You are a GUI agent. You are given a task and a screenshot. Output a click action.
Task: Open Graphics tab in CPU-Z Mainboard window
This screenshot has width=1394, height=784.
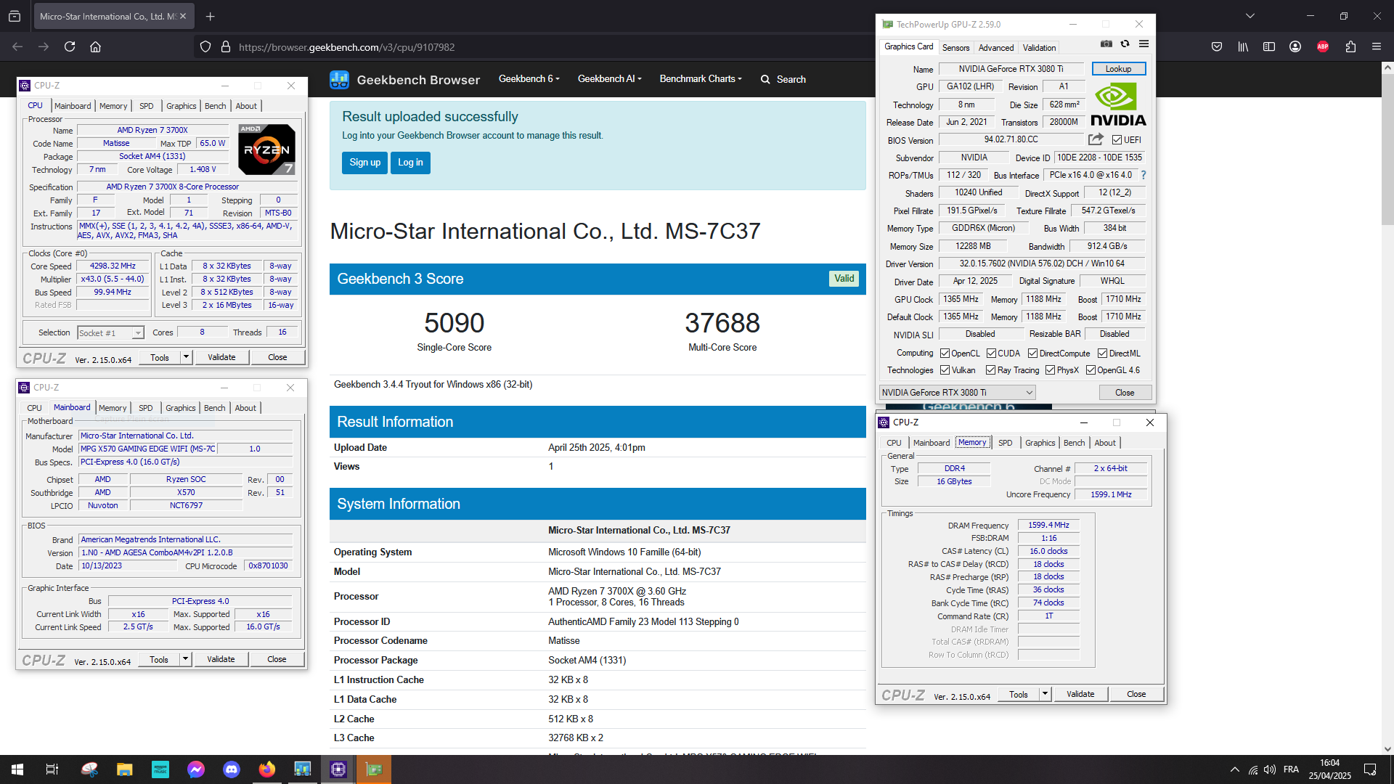(x=180, y=408)
